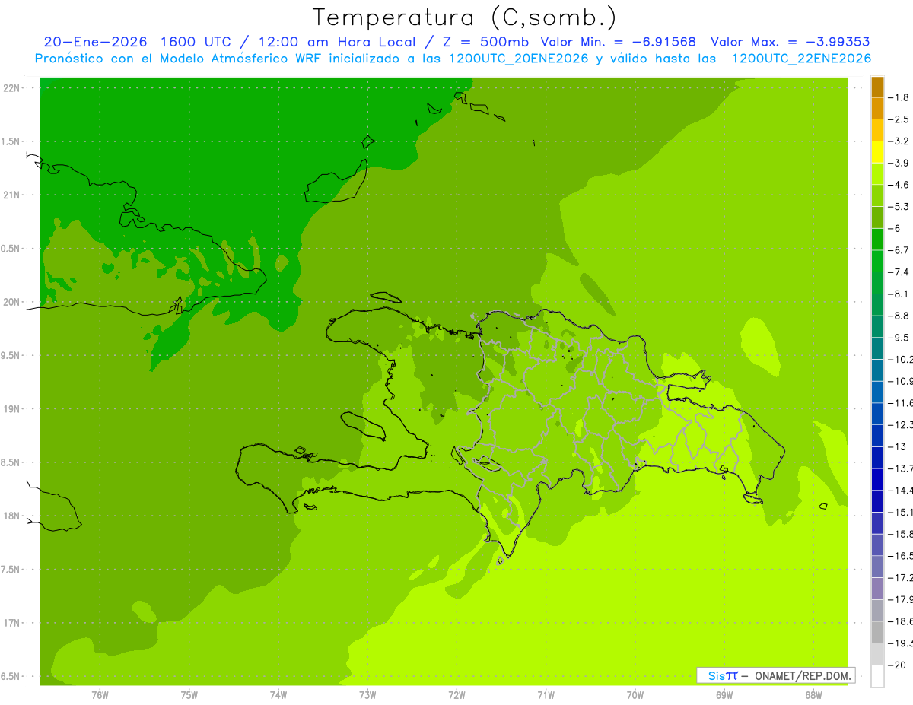Click the '-8.1' colorbar label

899,294
